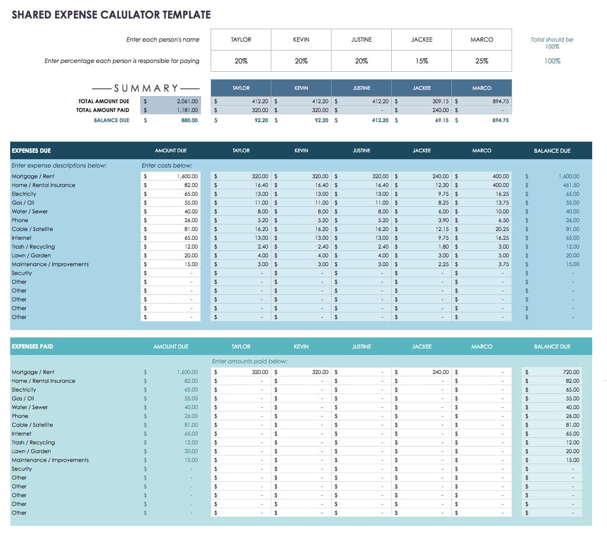Select Jackee's 15% responsibility percentage cell
This screenshot has width=607, height=536.
point(421,61)
